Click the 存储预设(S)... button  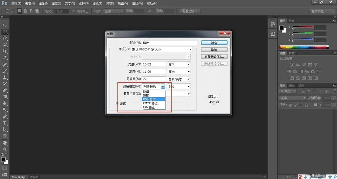click(x=214, y=57)
